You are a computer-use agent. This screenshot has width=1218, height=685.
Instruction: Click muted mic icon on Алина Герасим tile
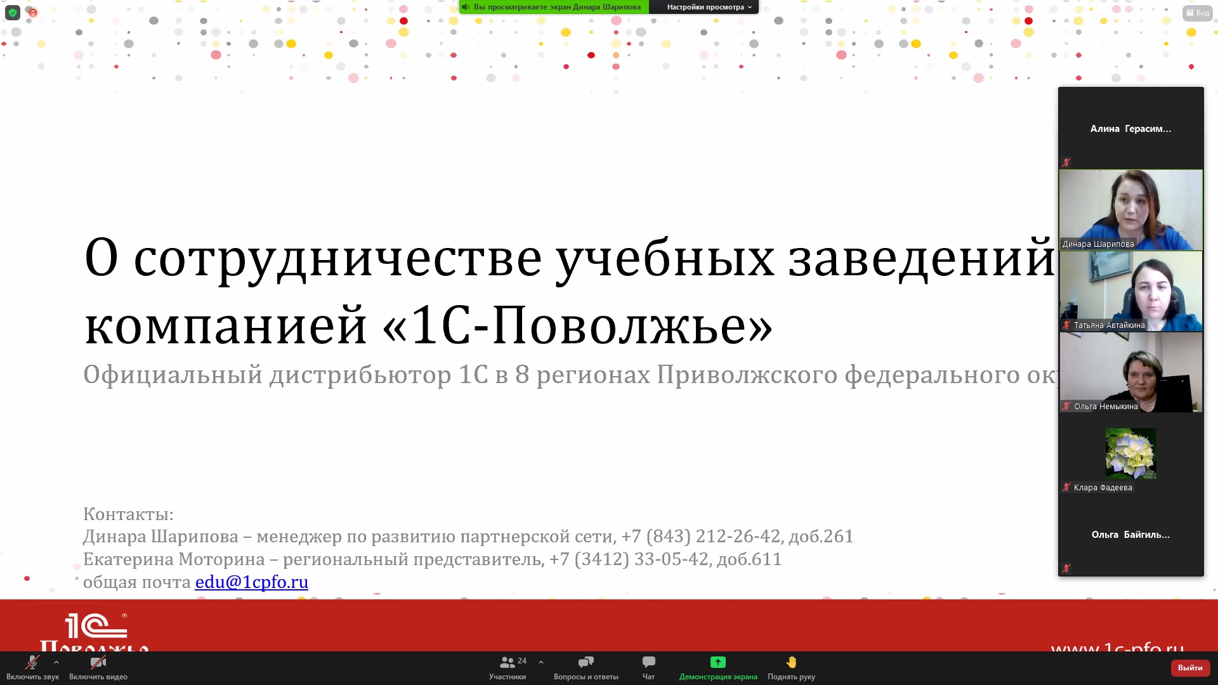tap(1066, 162)
